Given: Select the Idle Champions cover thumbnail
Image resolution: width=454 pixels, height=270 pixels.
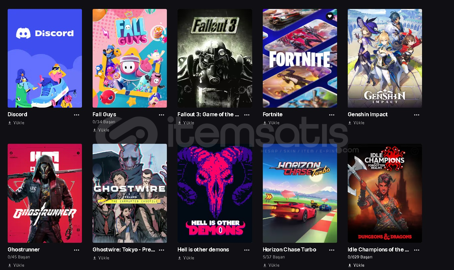Looking at the screenshot, I should tap(385, 193).
